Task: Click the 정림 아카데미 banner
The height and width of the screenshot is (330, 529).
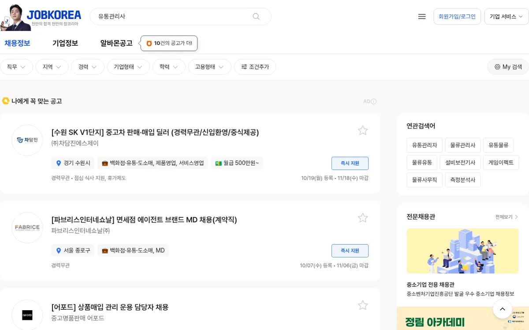Action: tap(463, 318)
